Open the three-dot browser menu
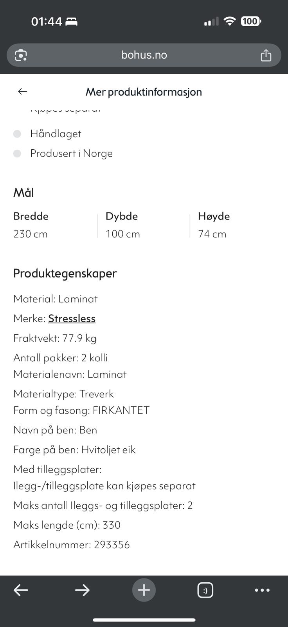Screen dimensions: 288x627 click(x=262, y=590)
